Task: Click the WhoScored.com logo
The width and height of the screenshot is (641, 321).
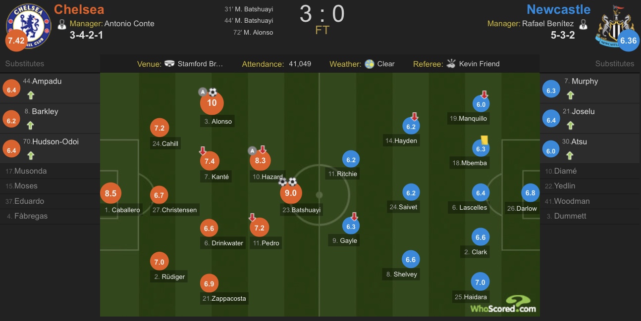Action: click(x=503, y=305)
